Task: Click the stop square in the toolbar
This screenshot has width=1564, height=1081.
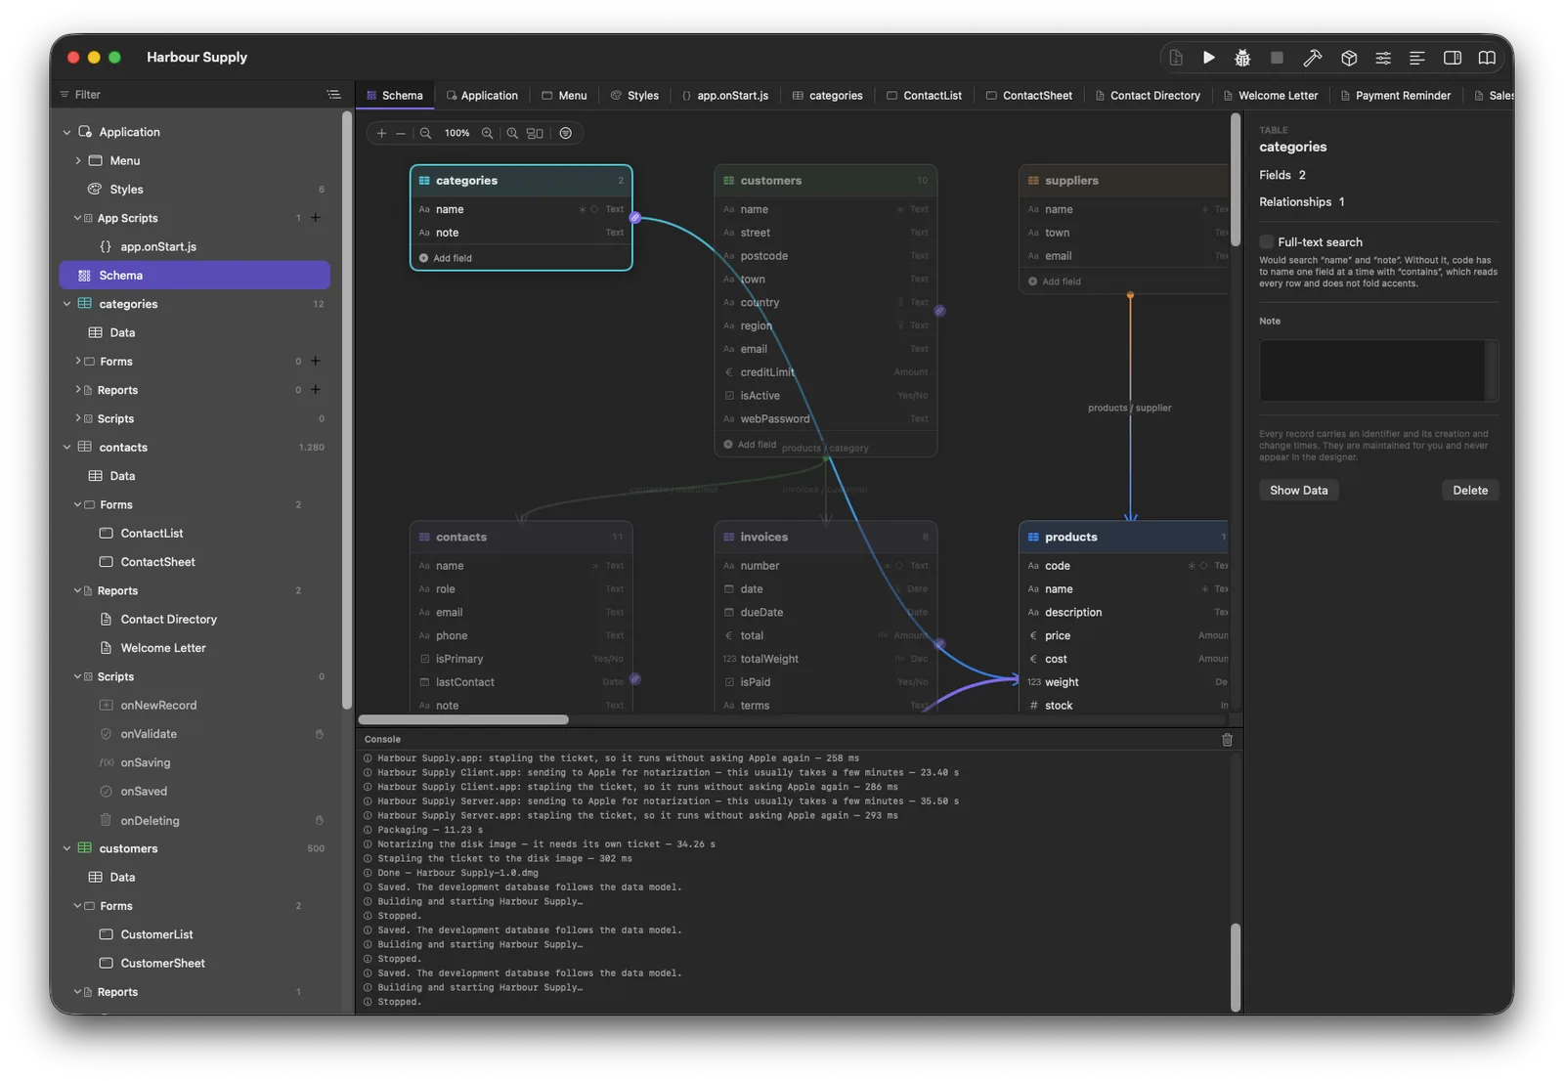Action: [1277, 58]
